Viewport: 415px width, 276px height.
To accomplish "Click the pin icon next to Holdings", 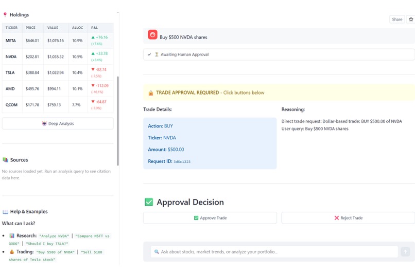I will pos(5,14).
